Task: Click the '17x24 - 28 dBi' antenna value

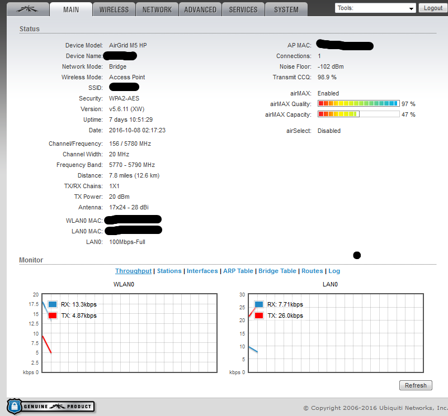Action: click(129, 207)
